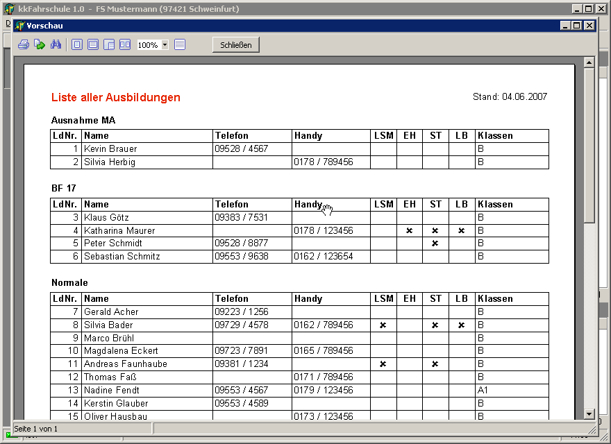Click the LB cross mark for Silvia Bader

pos(461,325)
